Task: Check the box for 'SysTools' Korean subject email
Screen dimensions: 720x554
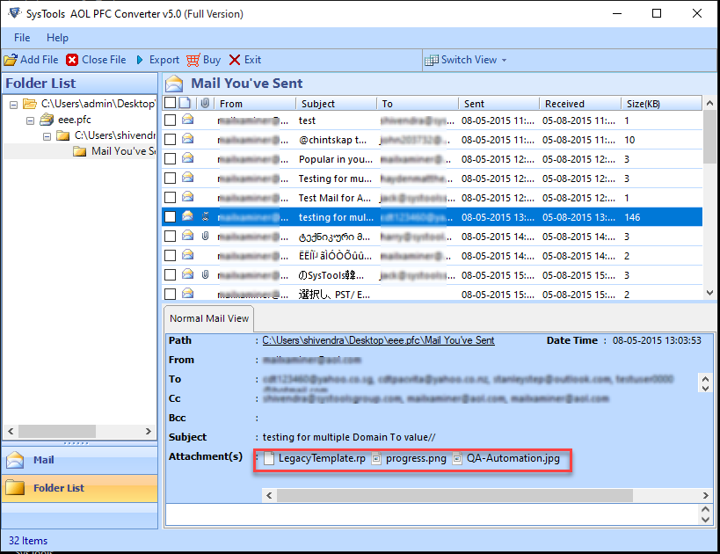Action: pos(170,274)
